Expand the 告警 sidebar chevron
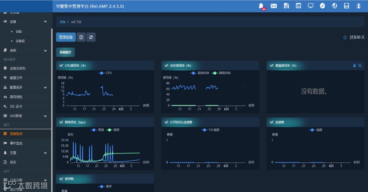368x192 pixels. [x=45, y=153]
